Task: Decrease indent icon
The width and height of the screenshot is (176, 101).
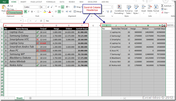Action: coord(67,11)
